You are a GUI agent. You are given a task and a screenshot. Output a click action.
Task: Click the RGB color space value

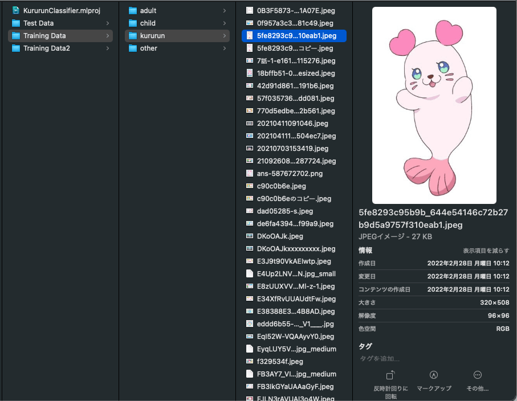pos(503,329)
